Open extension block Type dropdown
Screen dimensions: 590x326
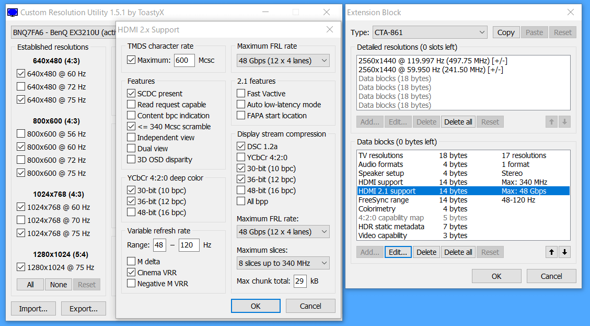click(x=430, y=32)
